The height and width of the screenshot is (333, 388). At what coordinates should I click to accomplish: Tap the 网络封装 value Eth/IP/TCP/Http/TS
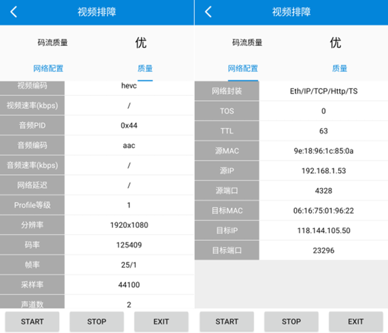pos(323,91)
